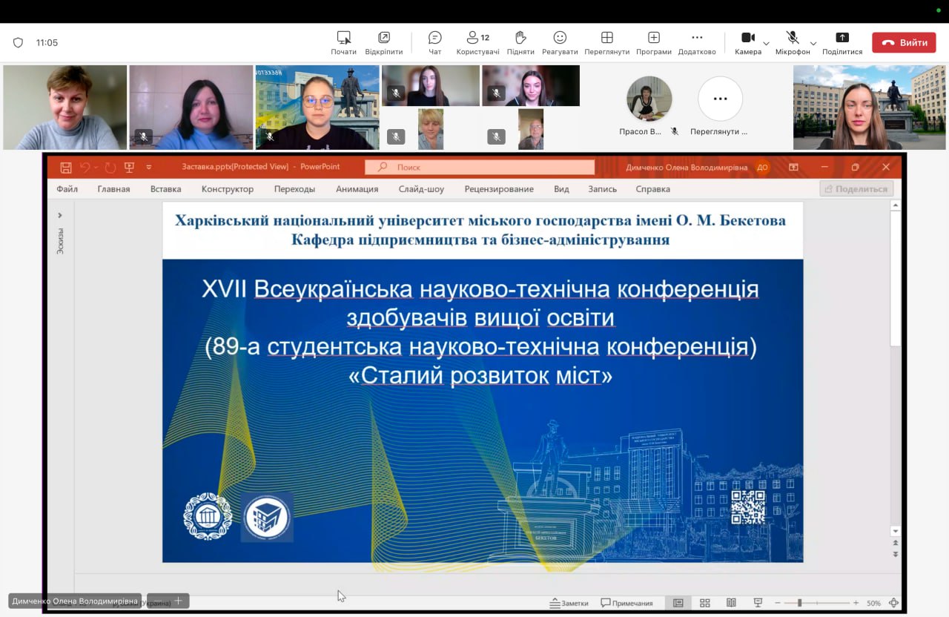Open the Переглянути view options

[x=606, y=43]
